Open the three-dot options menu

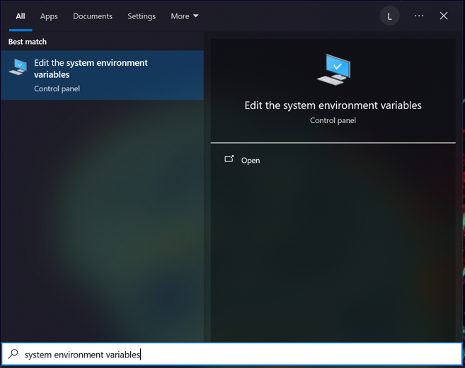click(x=419, y=16)
